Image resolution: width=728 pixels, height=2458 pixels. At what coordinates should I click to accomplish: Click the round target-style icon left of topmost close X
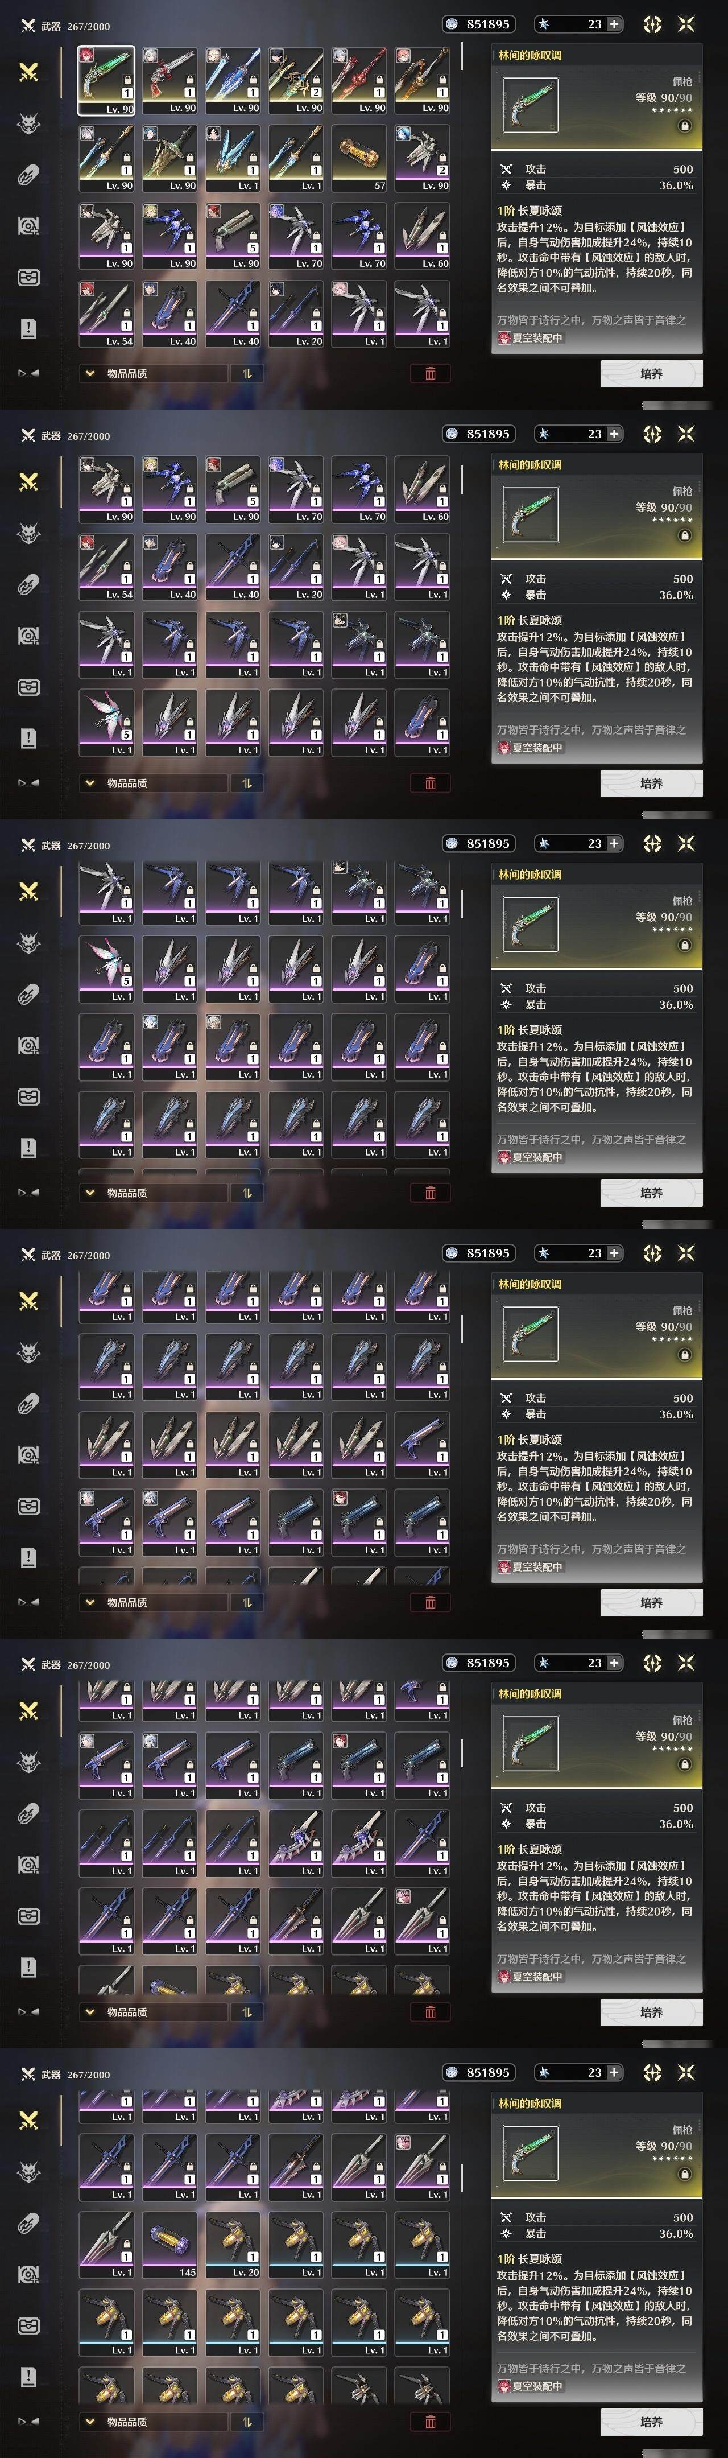[x=652, y=24]
